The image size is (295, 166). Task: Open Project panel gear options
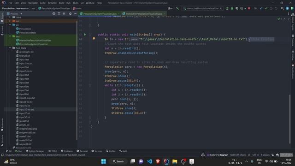70,14
